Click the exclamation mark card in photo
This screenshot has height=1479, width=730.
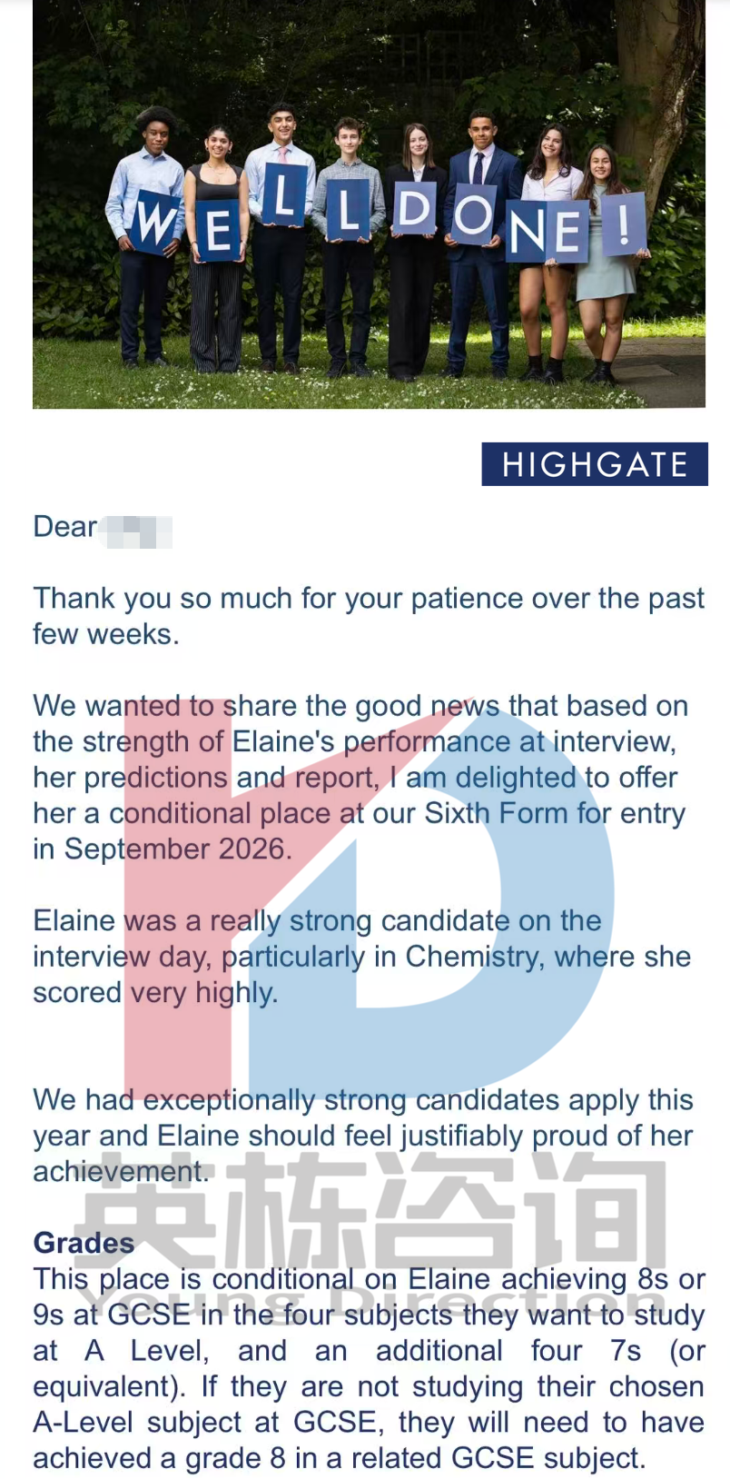pyautogui.click(x=623, y=223)
